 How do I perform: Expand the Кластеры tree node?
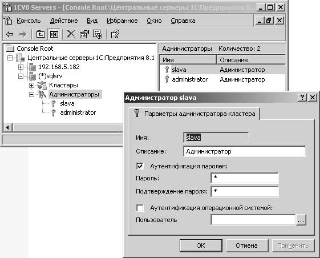[x=31, y=85]
